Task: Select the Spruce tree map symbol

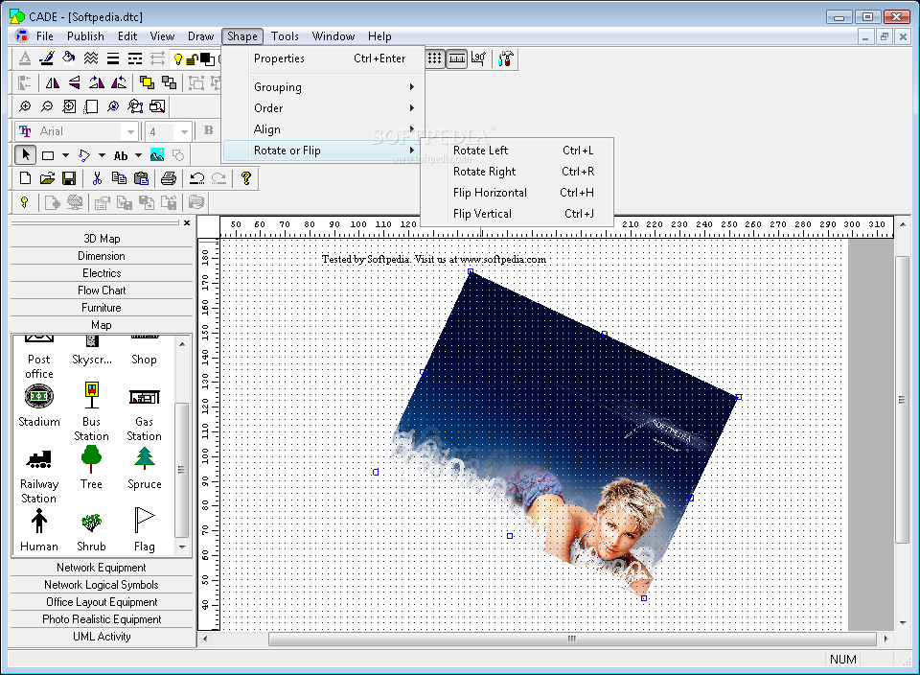Action: [145, 469]
